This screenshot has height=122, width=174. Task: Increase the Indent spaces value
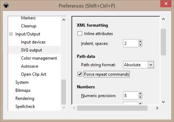click(141, 41)
